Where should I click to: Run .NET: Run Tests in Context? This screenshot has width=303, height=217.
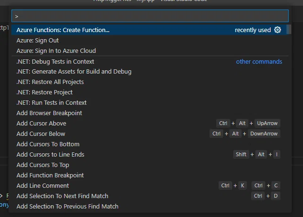[149, 103]
